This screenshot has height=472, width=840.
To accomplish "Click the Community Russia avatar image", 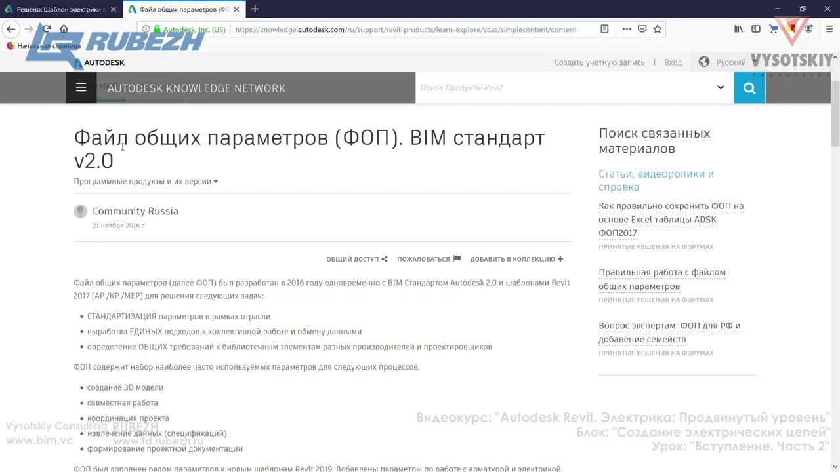I will coord(80,211).
